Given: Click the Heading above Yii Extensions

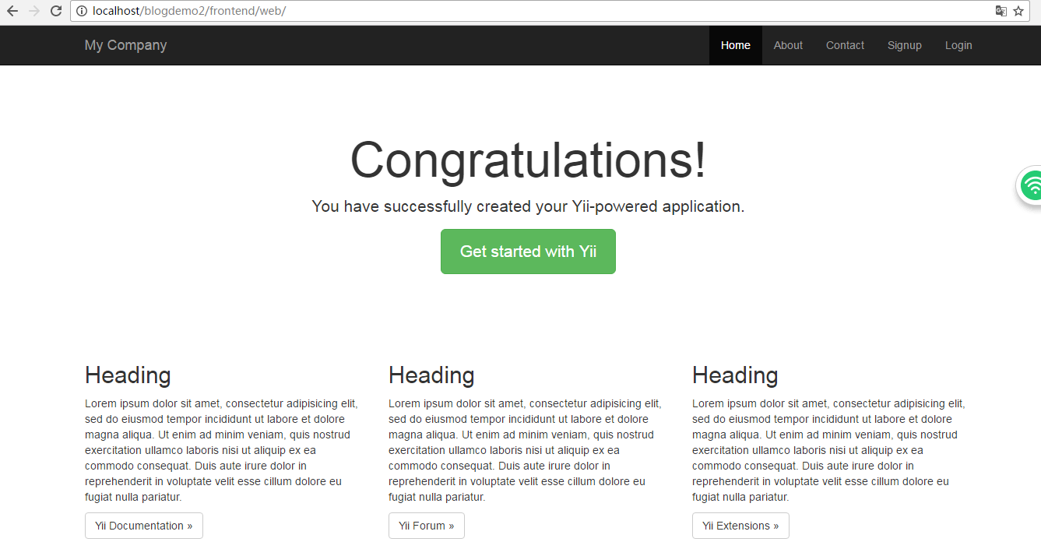Looking at the screenshot, I should [x=735, y=375].
